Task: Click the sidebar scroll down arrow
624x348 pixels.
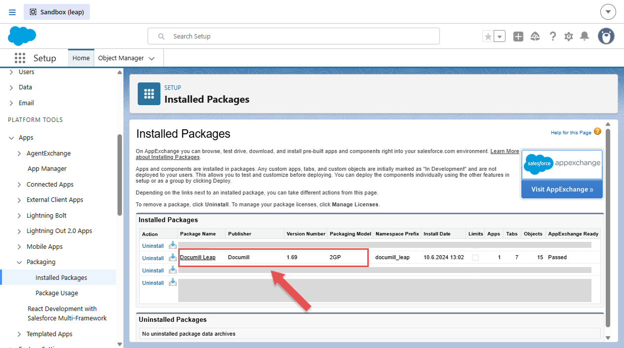Action: click(x=119, y=344)
